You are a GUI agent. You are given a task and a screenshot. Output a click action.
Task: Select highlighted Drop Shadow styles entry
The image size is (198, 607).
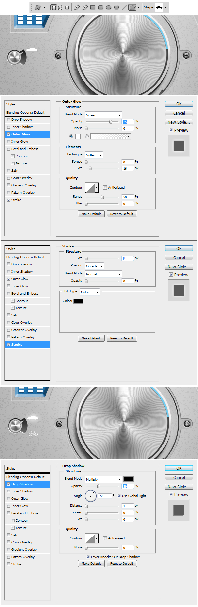[28, 484]
